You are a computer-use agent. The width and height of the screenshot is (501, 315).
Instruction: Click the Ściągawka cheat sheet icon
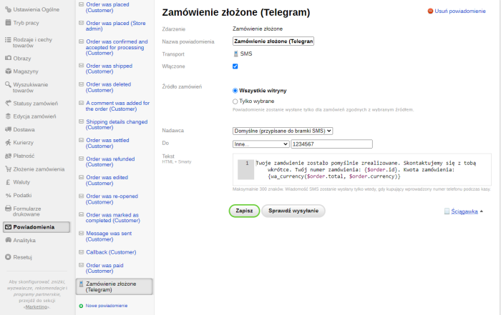tap(447, 211)
